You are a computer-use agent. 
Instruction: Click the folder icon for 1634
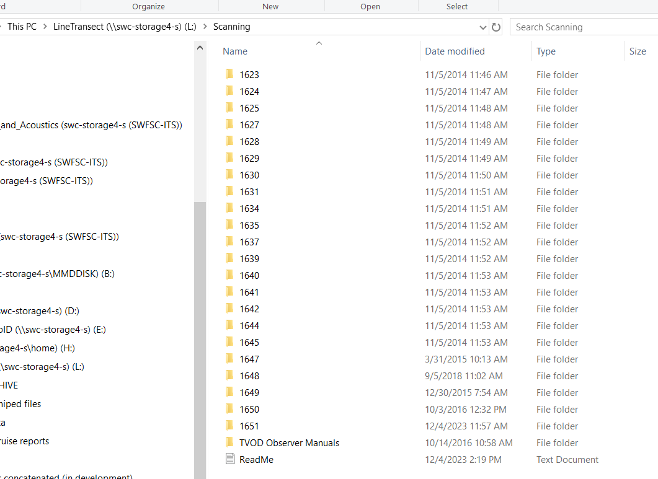coord(229,209)
